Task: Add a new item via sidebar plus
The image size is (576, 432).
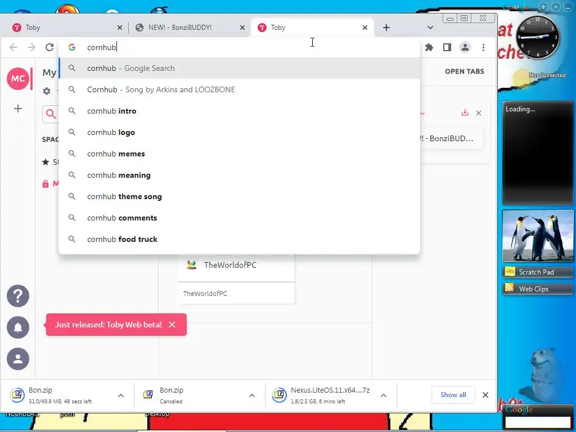Action: 18,109
